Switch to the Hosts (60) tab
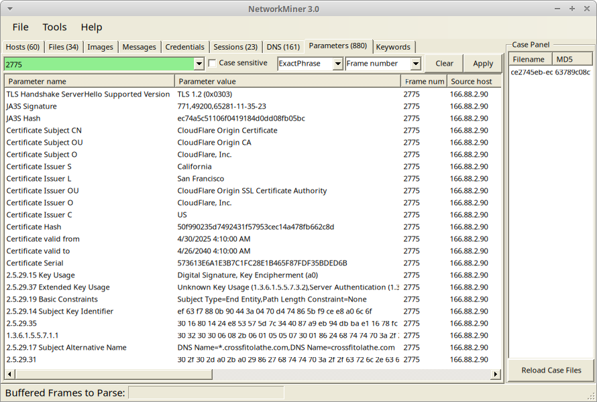The image size is (597, 402). click(23, 47)
